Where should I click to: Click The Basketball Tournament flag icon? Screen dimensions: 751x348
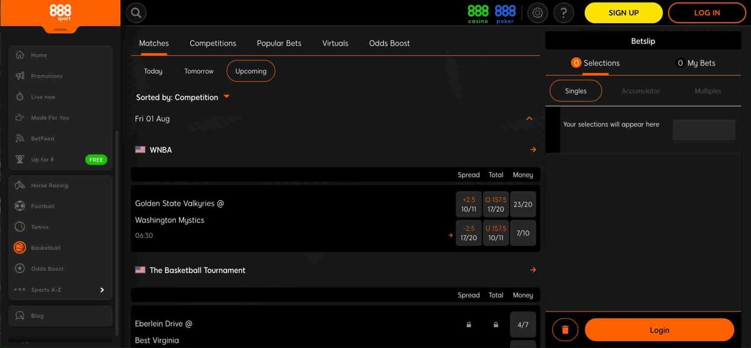tap(140, 270)
